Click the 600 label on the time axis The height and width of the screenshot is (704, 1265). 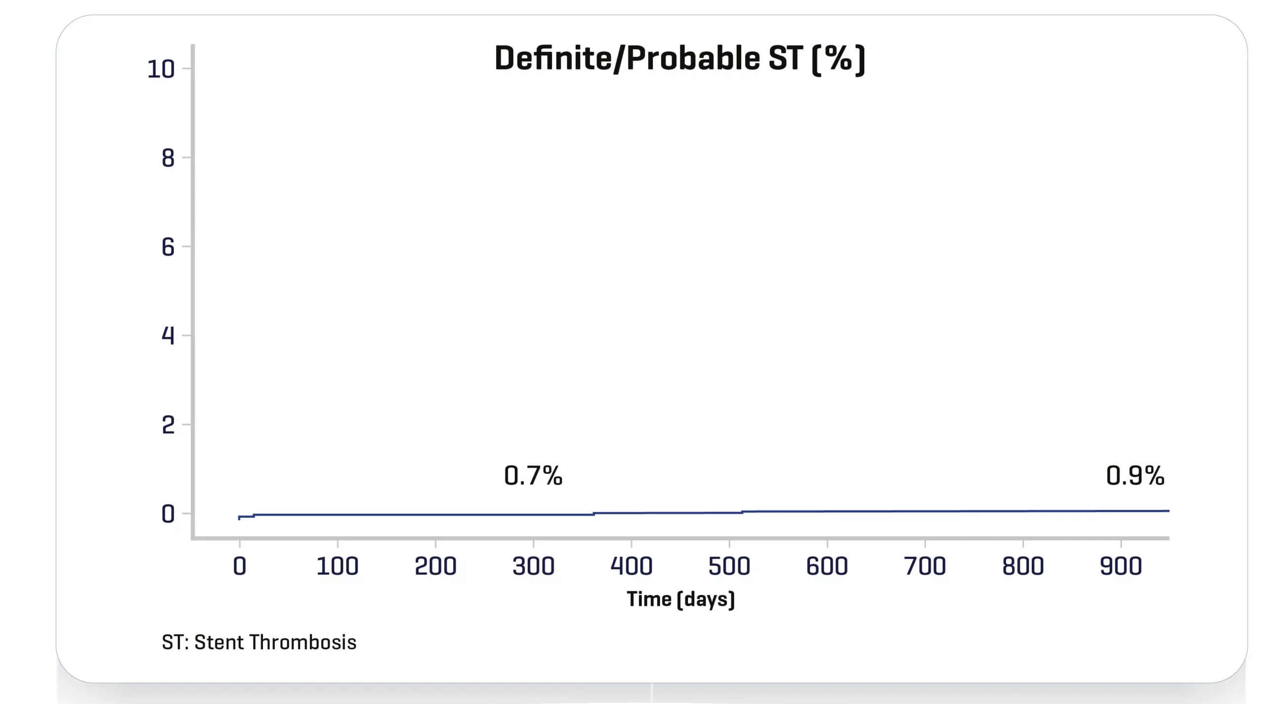point(827,566)
